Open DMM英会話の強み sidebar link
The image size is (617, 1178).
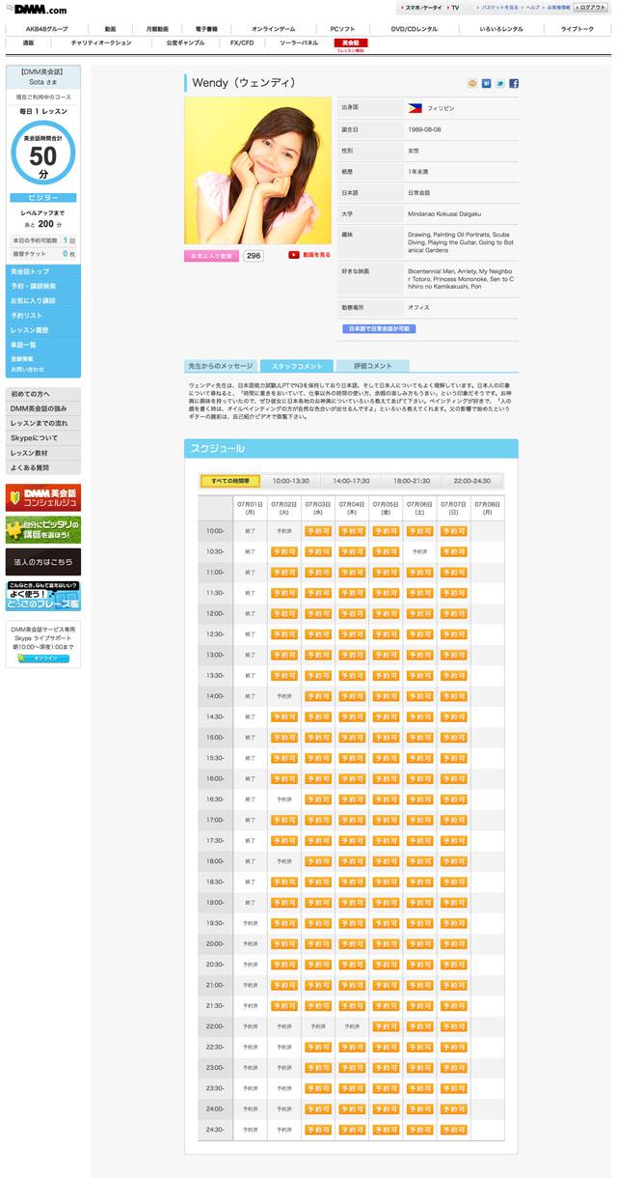point(43,408)
